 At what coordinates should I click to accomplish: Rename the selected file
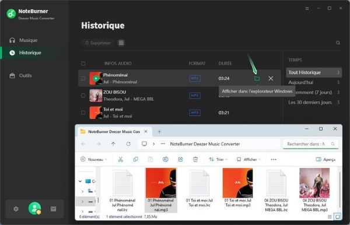166,160
